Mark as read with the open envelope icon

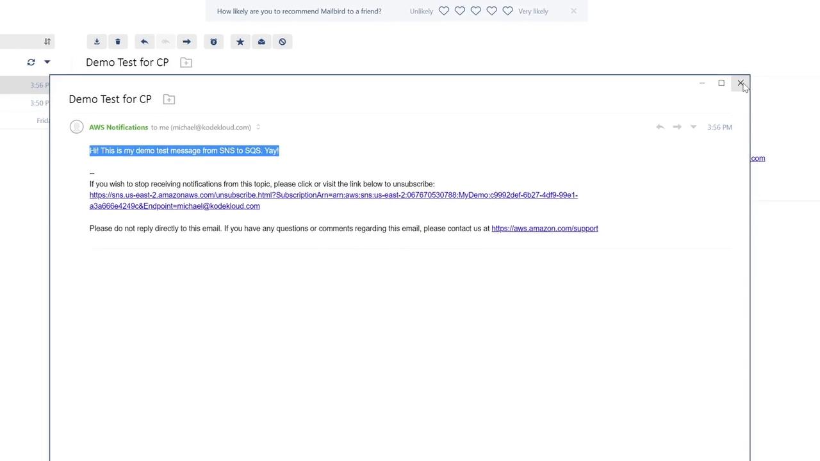pyautogui.click(x=261, y=42)
